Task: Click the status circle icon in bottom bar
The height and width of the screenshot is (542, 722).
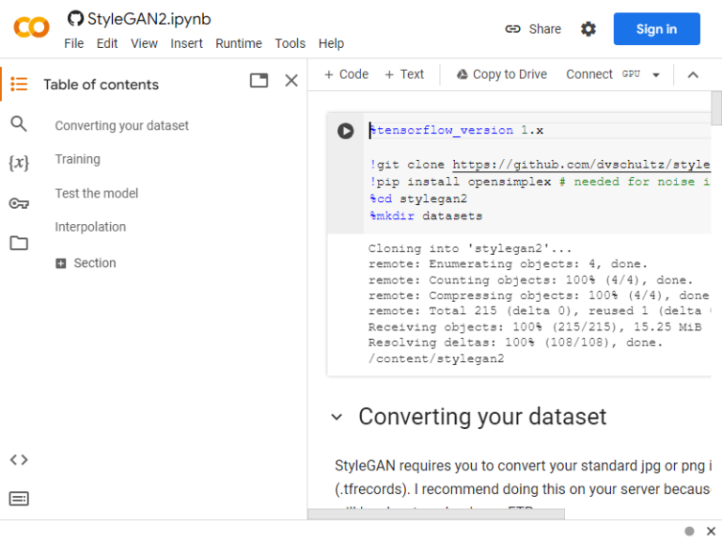Action: [689, 531]
